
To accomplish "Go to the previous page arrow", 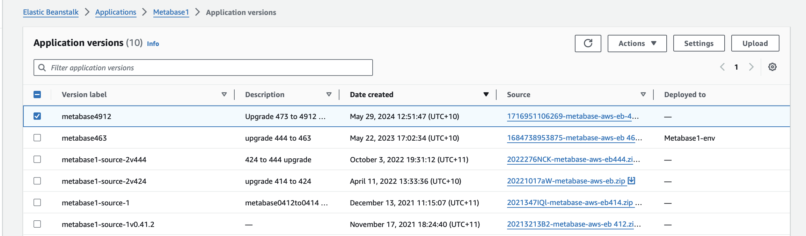I will 722,67.
